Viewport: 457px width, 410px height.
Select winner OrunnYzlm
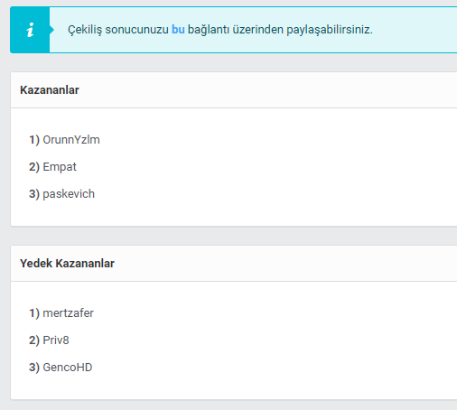click(71, 140)
